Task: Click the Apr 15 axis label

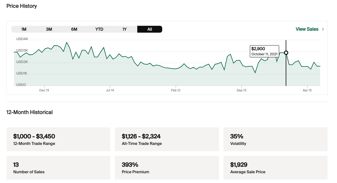Action: tap(307, 90)
